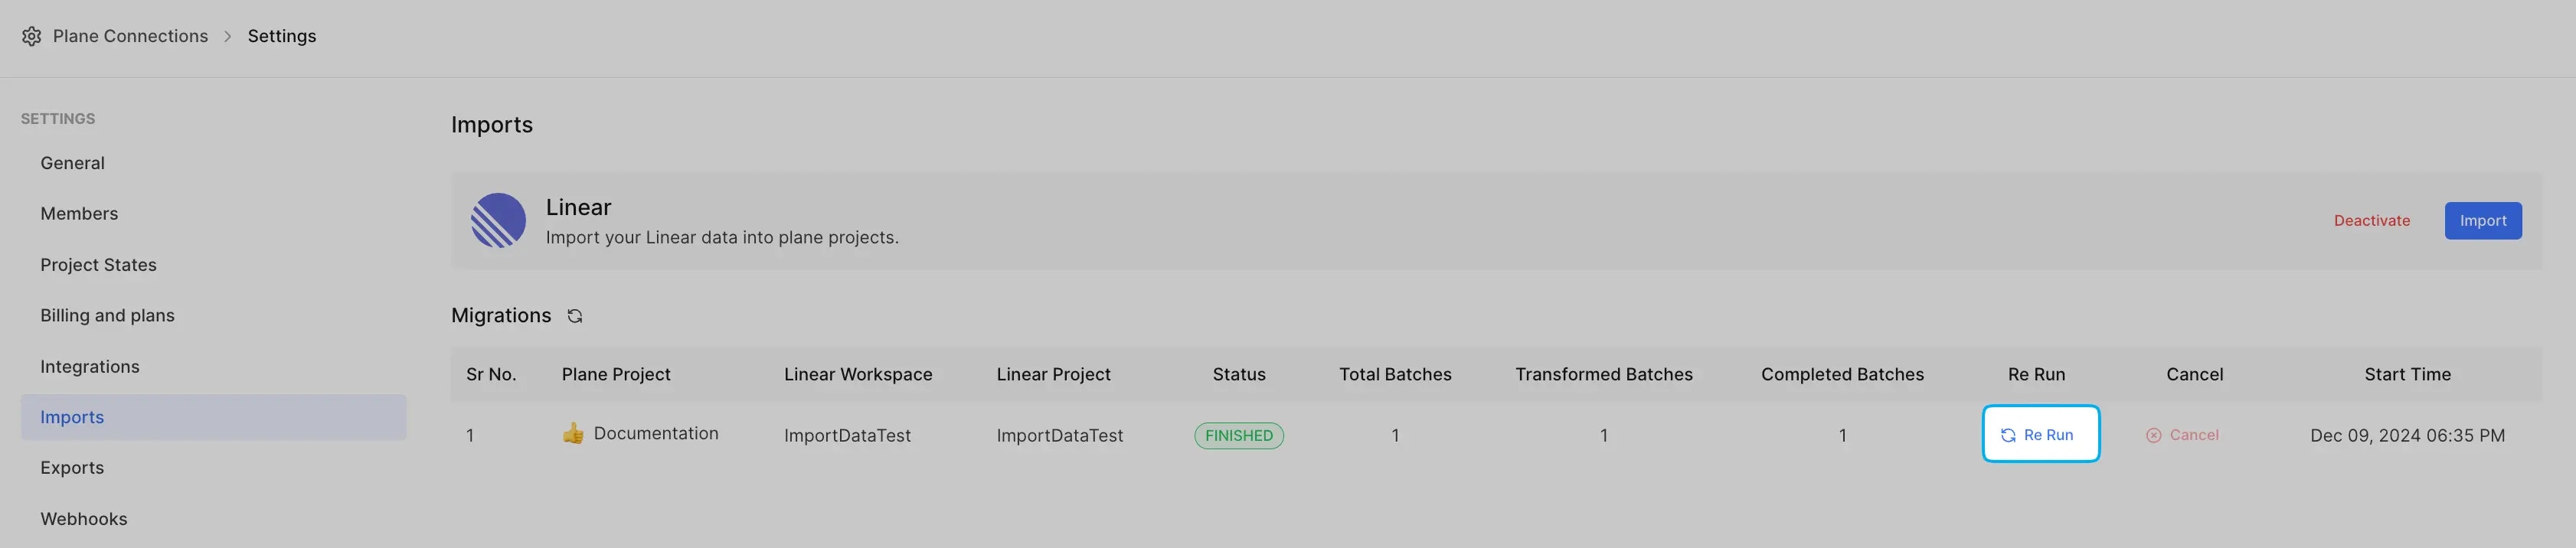The height and width of the screenshot is (548, 2576).
Task: Click the Plane Connections breadcrumb link
Action: tap(130, 36)
